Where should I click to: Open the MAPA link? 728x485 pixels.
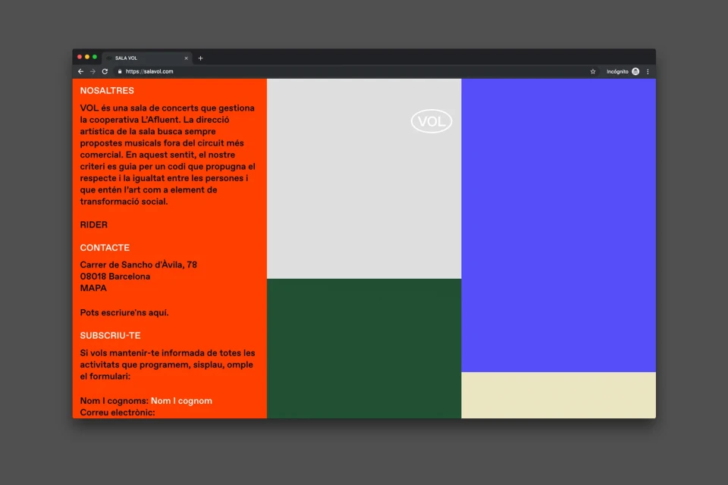pos(93,288)
